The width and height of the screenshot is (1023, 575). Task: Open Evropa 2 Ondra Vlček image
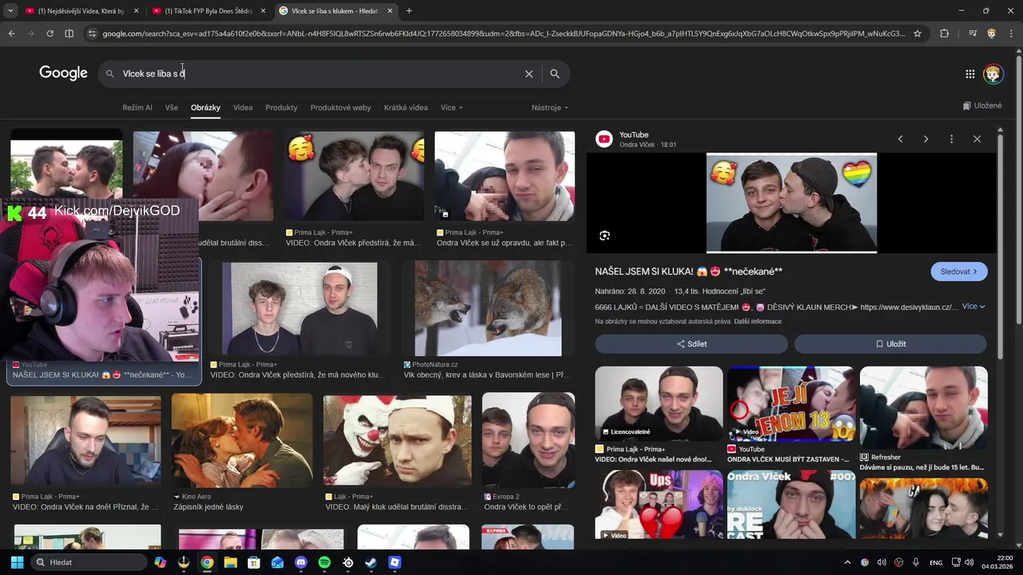pos(528,441)
